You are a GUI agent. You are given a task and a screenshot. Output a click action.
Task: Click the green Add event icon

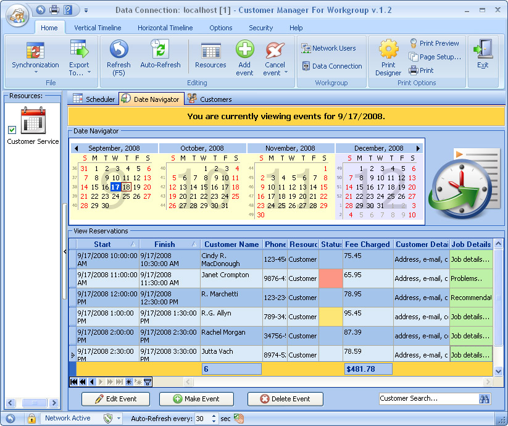[x=244, y=49]
